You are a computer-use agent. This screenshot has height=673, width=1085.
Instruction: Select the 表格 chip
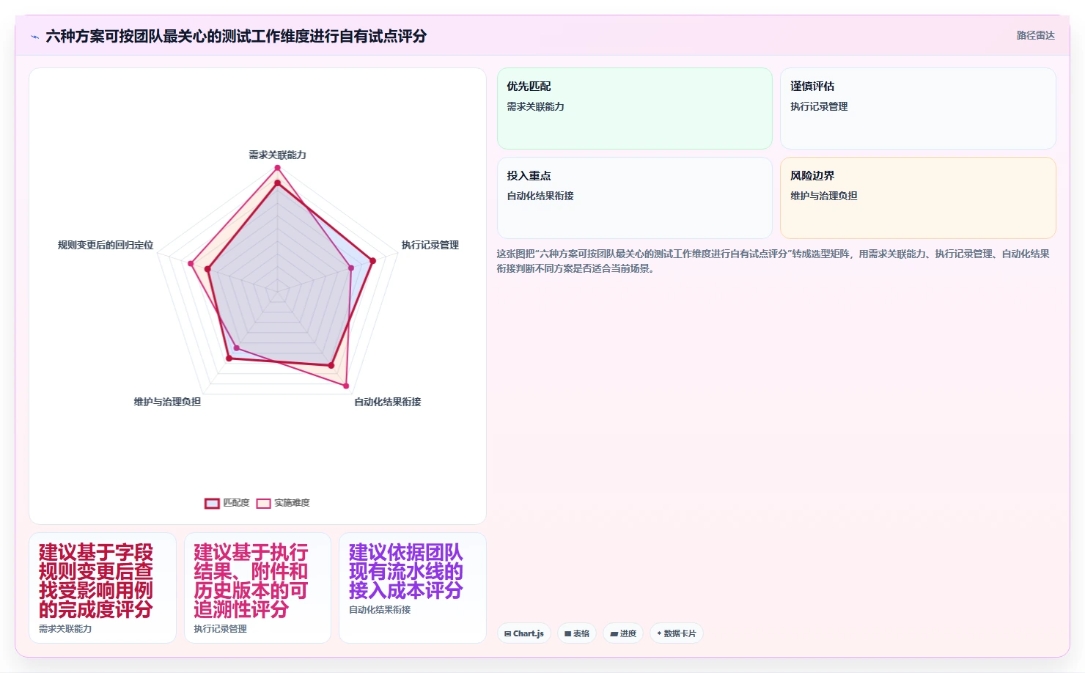click(x=577, y=633)
